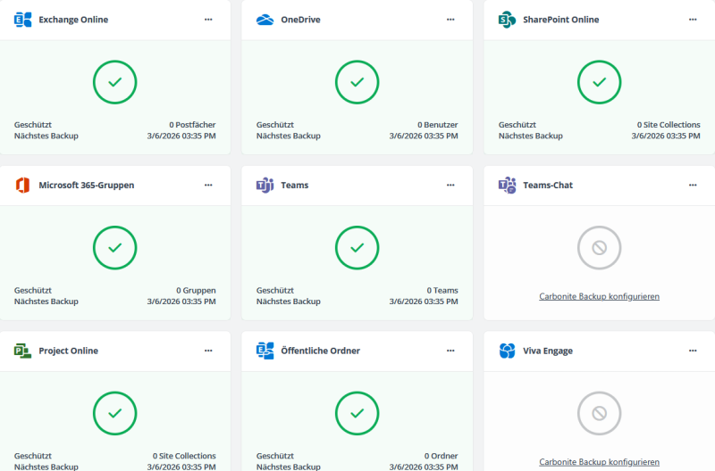Select the Viva Engage card title
Screen dimensions: 715x471
tap(548, 351)
